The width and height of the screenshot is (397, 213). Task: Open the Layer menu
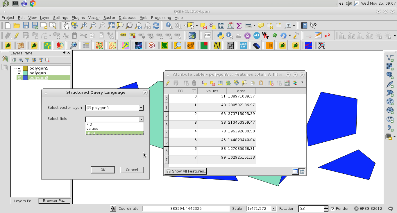tap(45, 18)
